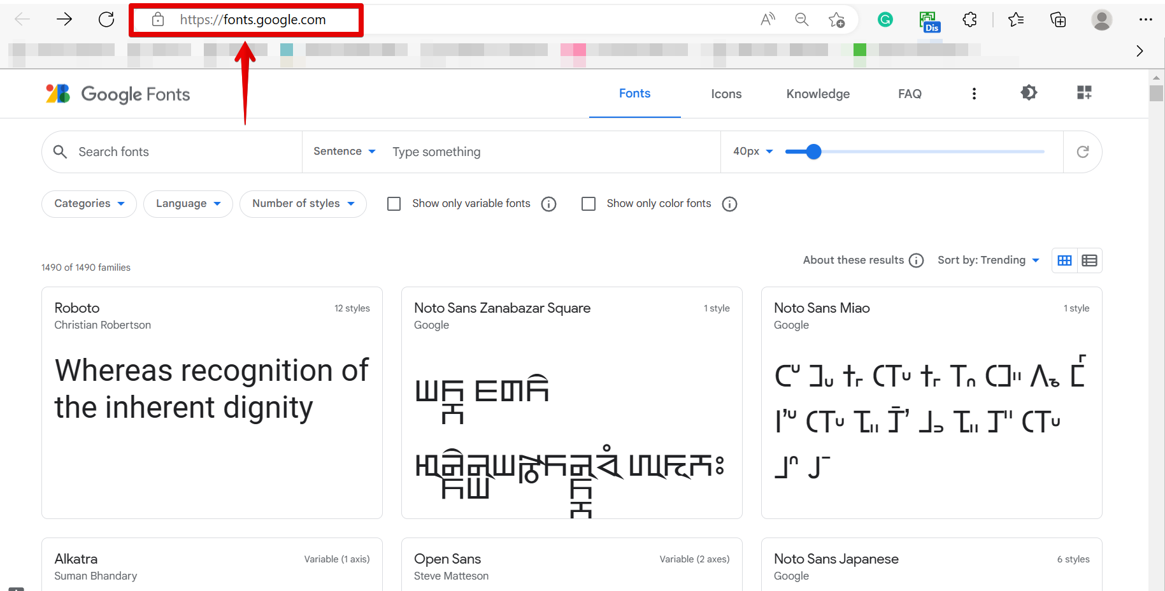Open the three-dot more menu in Google Fonts header
Image resolution: width=1165 pixels, height=591 pixels.
974,94
